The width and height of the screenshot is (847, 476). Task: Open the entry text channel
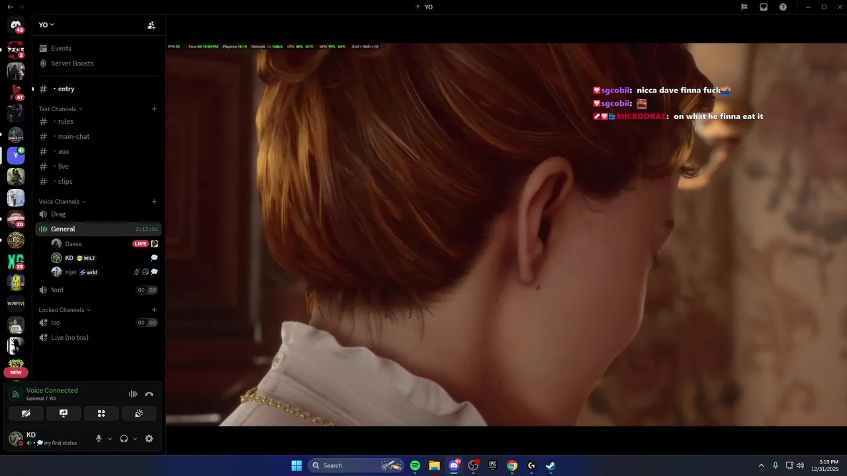tap(98, 89)
